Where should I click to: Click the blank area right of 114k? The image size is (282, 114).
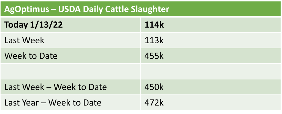coord(220,25)
